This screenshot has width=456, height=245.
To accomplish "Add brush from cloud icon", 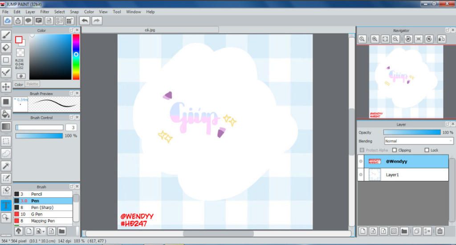I will [x=19, y=231].
